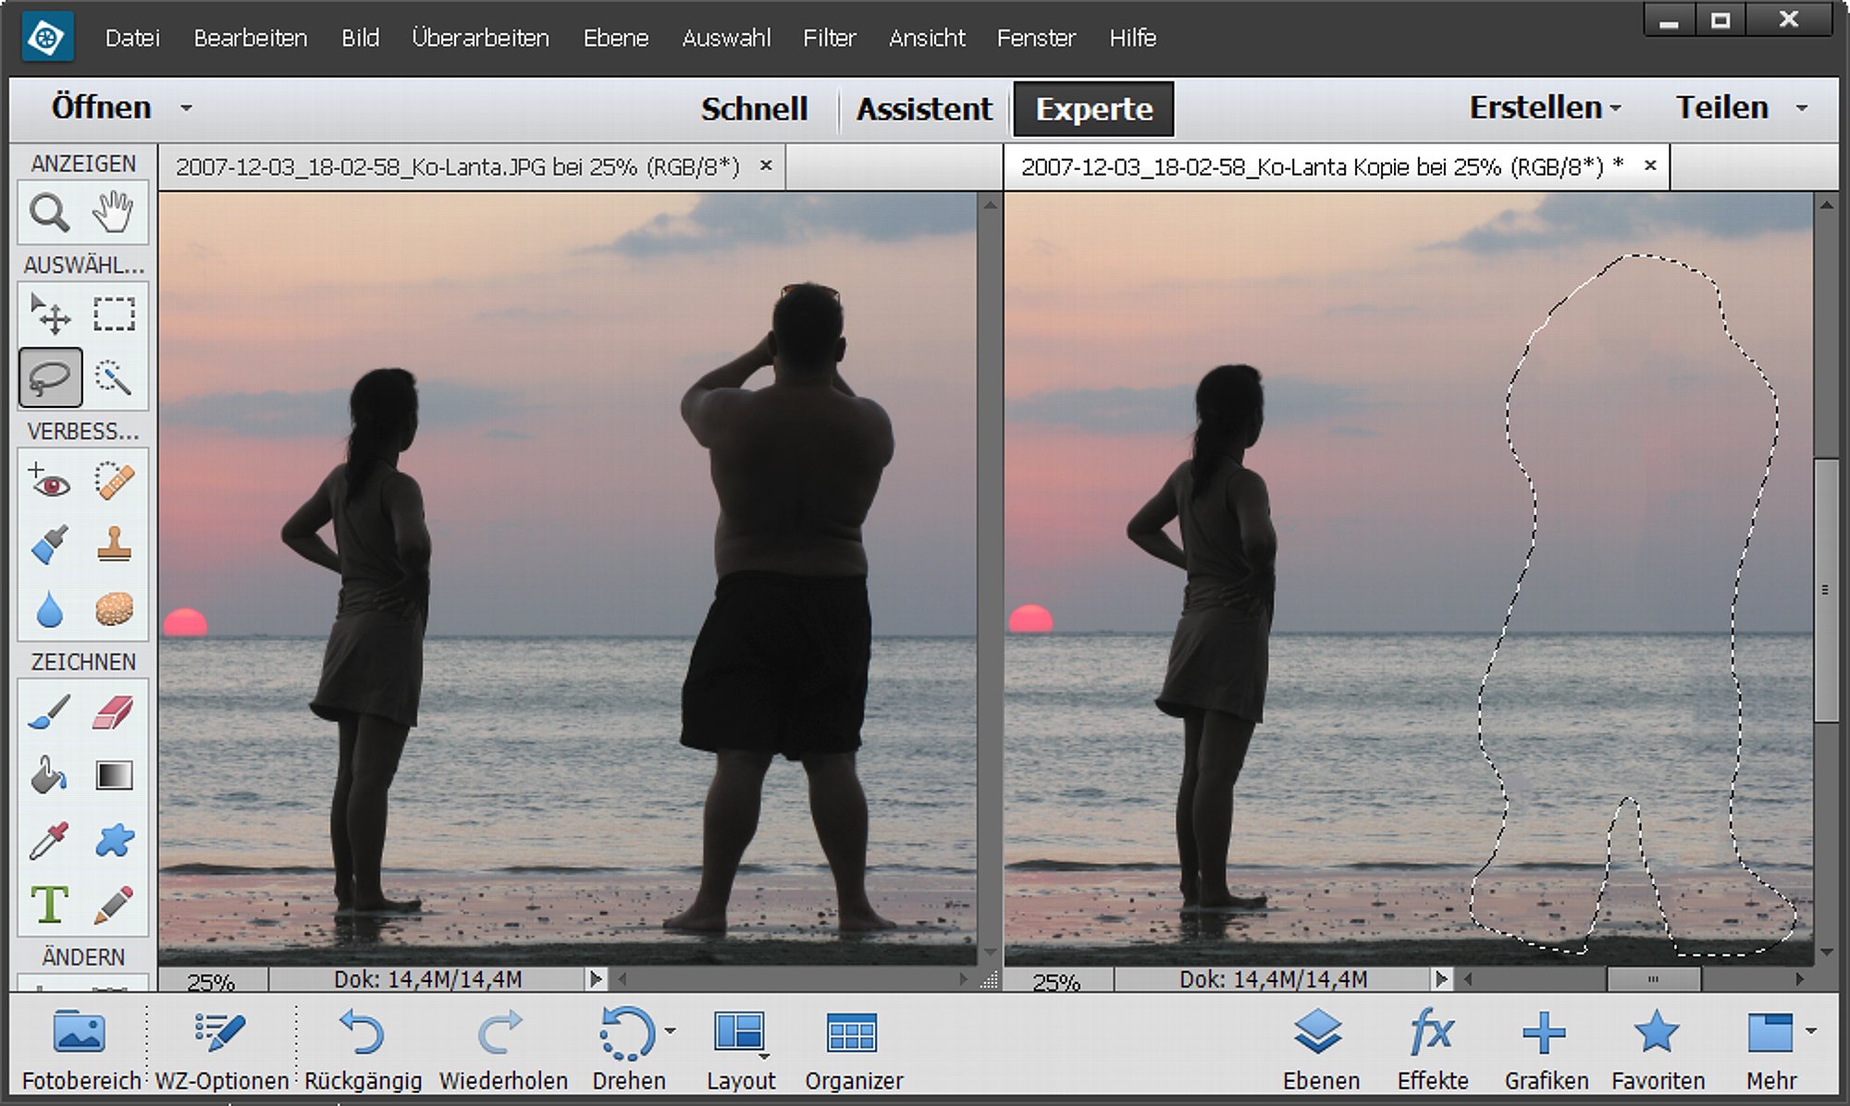Open the Fotobereich photo bin
Viewport: 1850px width, 1106px height.
click(80, 1050)
